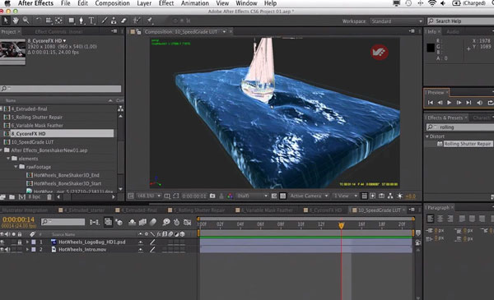This screenshot has height=300, width=494.
Task: Collapse the Distort effects category
Action: 427,136
